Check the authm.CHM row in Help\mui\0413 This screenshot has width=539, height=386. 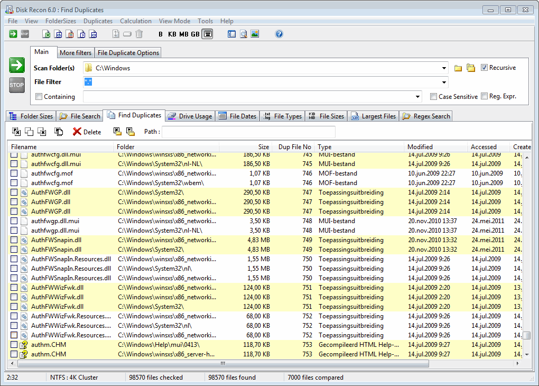(14, 344)
